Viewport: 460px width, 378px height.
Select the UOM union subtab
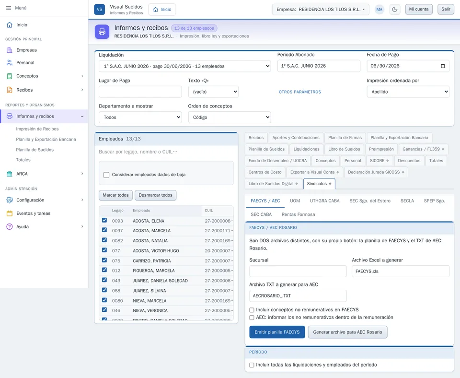(x=295, y=201)
